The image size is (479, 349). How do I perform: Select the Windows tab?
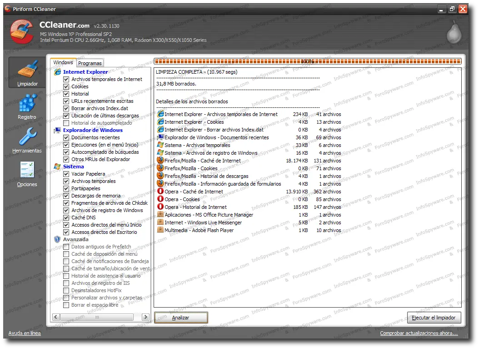click(63, 62)
